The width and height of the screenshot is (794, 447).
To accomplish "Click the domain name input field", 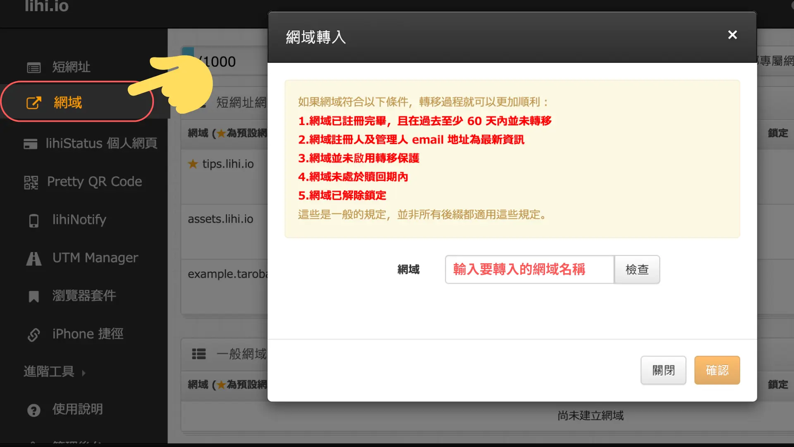I will [x=529, y=269].
